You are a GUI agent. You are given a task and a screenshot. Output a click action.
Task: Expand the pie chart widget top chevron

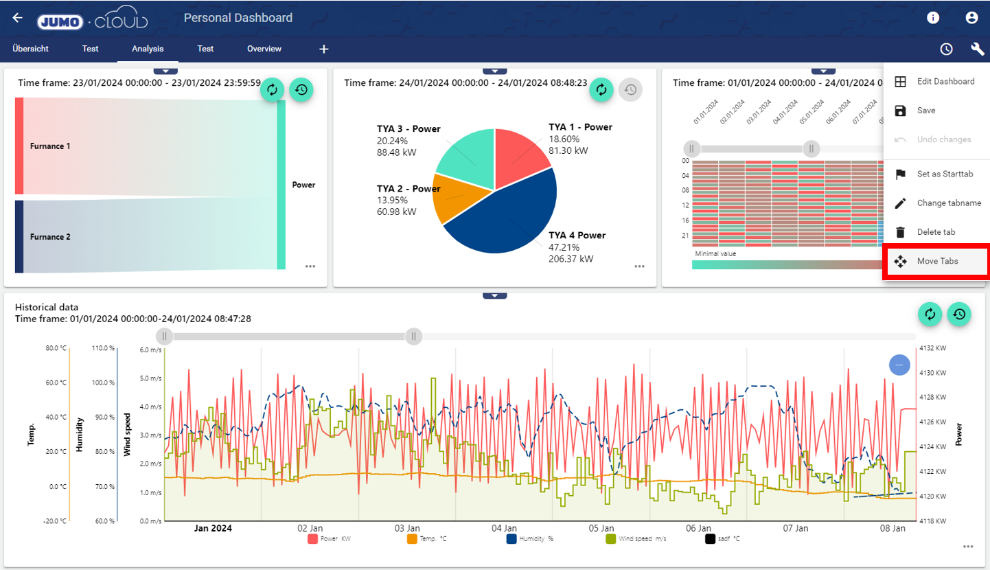pyautogui.click(x=494, y=71)
